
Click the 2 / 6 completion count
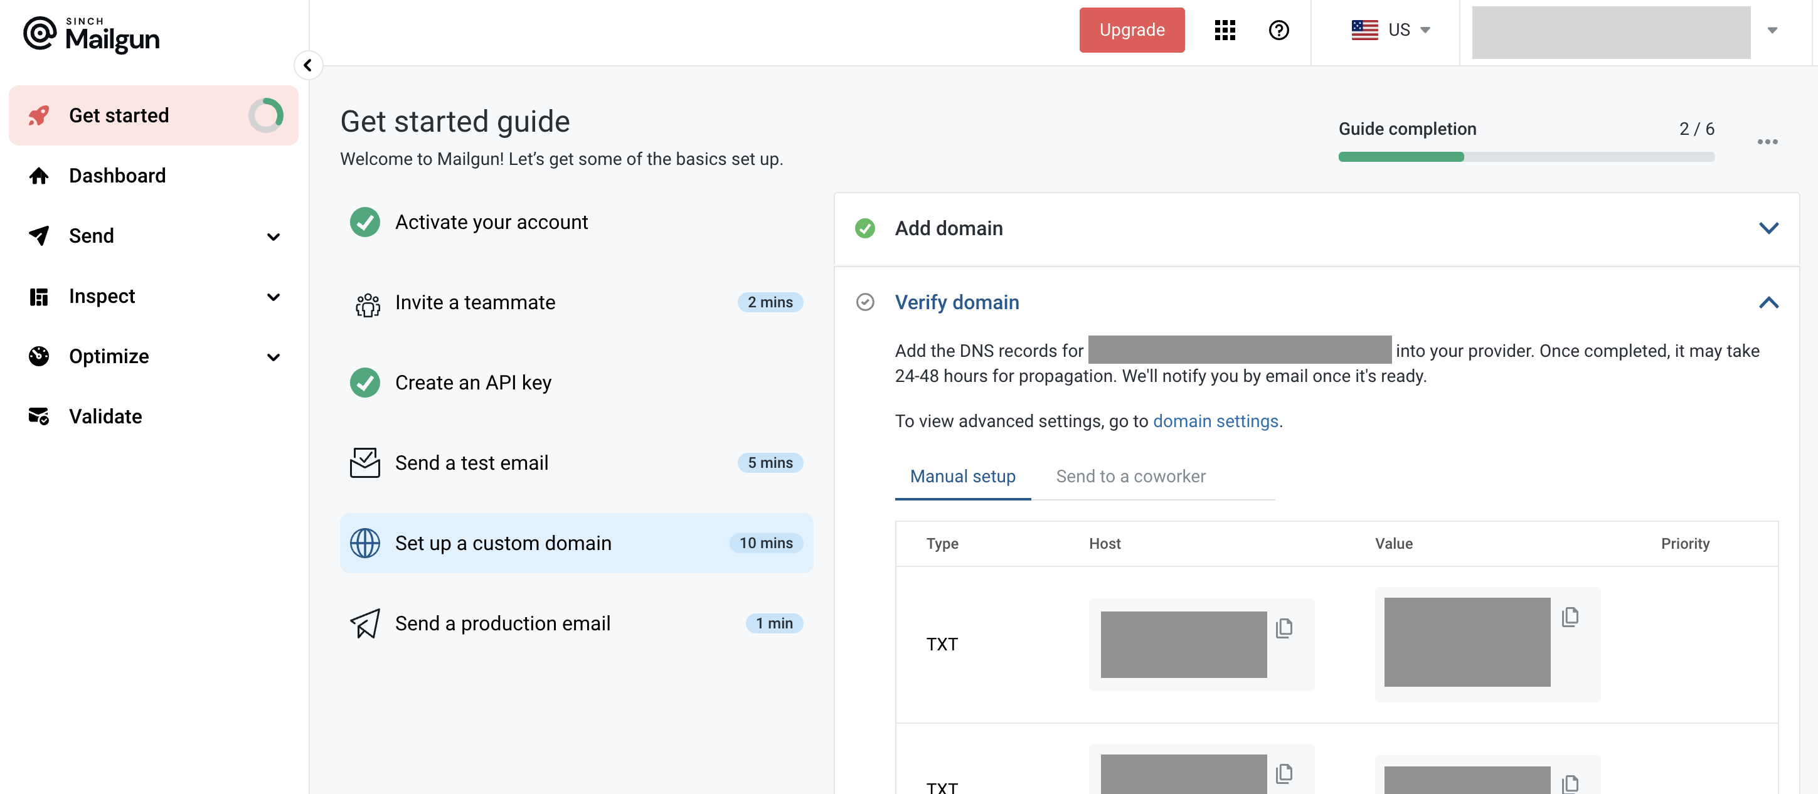[1696, 129]
